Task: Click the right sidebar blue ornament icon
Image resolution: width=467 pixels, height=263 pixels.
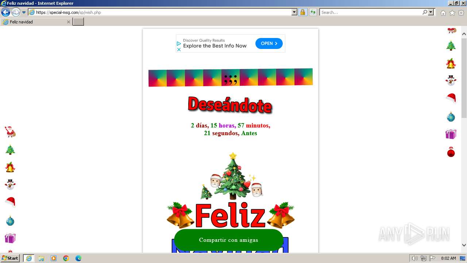Action: [451, 117]
